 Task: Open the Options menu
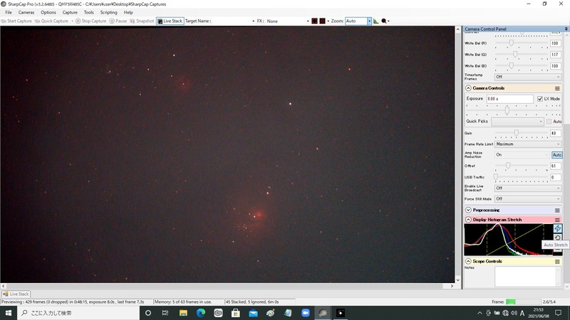tap(48, 12)
